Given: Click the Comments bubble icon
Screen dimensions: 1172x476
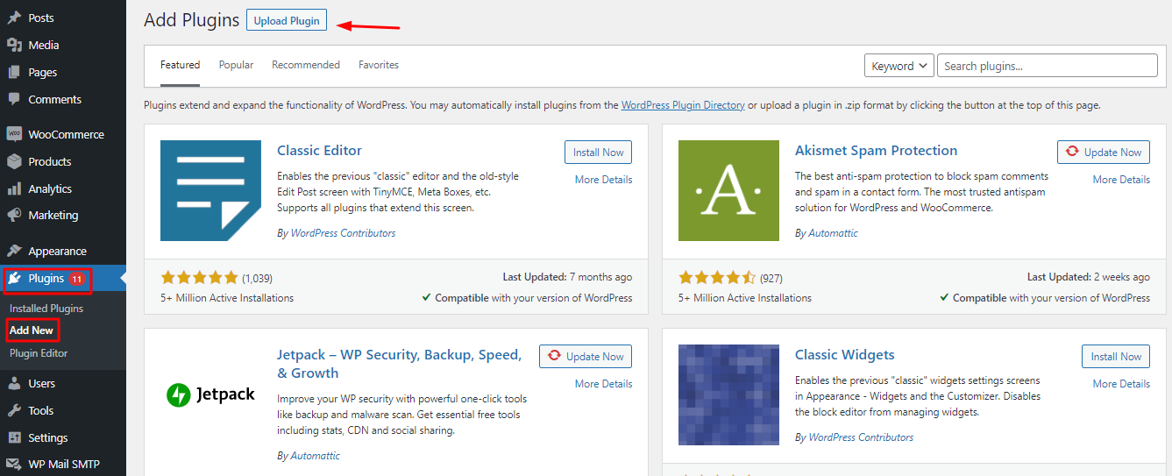Looking at the screenshot, I should pos(14,99).
